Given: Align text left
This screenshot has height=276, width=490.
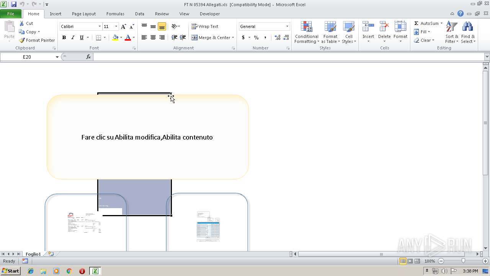Looking at the screenshot, I should click(x=144, y=38).
